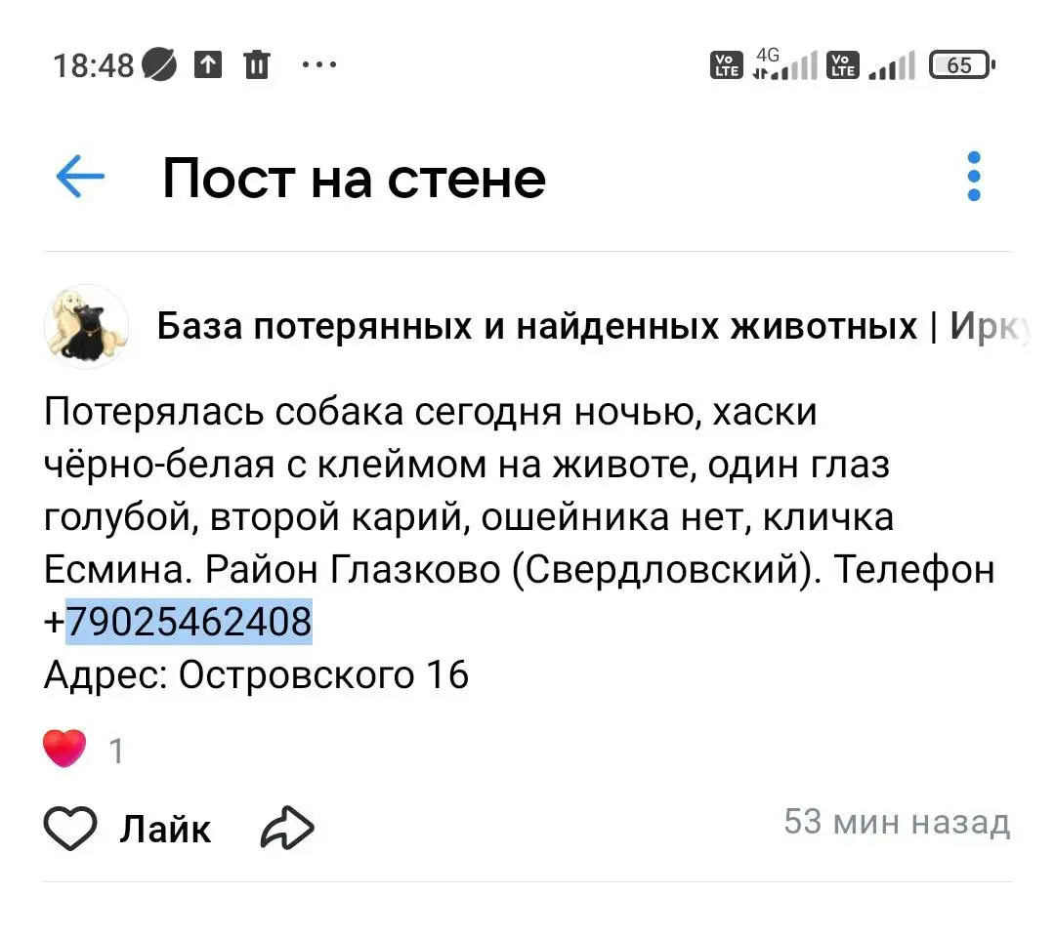Viewport: 1055px width, 936px height.
Task: Tap the three-dot overflow icon in the status bar
Action: [x=319, y=64]
